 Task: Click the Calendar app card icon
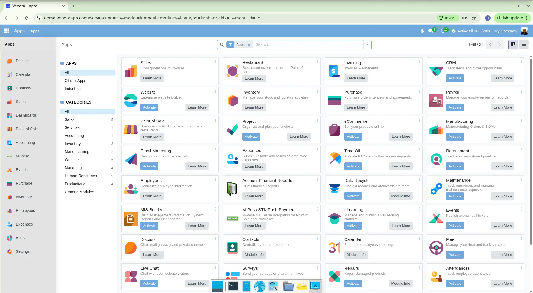(335, 248)
